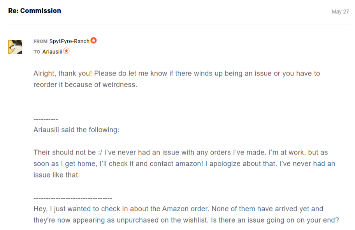
Task: Click the outlined star badge next to Ariausiii
Action: (x=66, y=51)
